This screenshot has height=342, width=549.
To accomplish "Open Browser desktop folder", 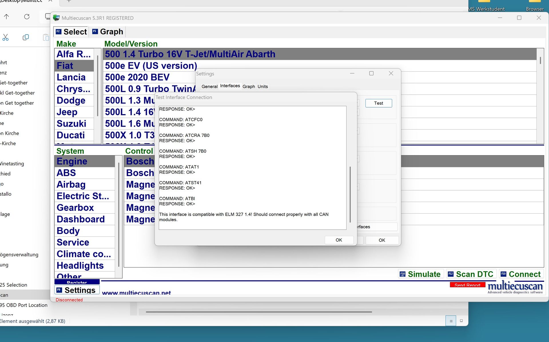I will coord(535,6).
